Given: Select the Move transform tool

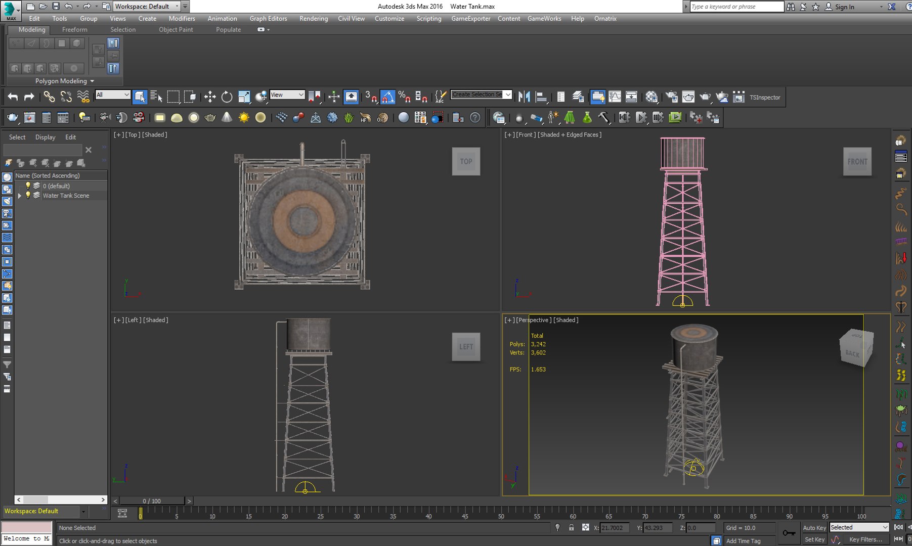Looking at the screenshot, I should 209,97.
